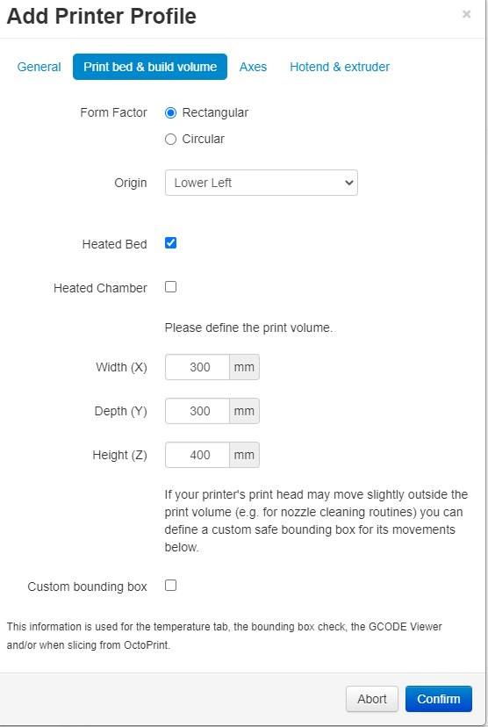This screenshot has width=488, height=727.
Task: Uncheck the Heated Bed checkbox
Action: pos(170,243)
